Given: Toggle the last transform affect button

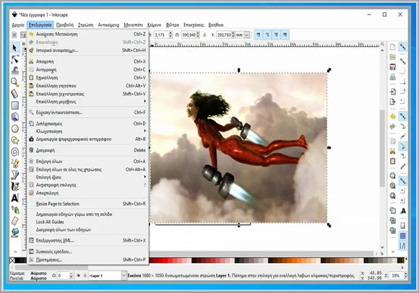Looking at the screenshot, I should tap(285, 35).
